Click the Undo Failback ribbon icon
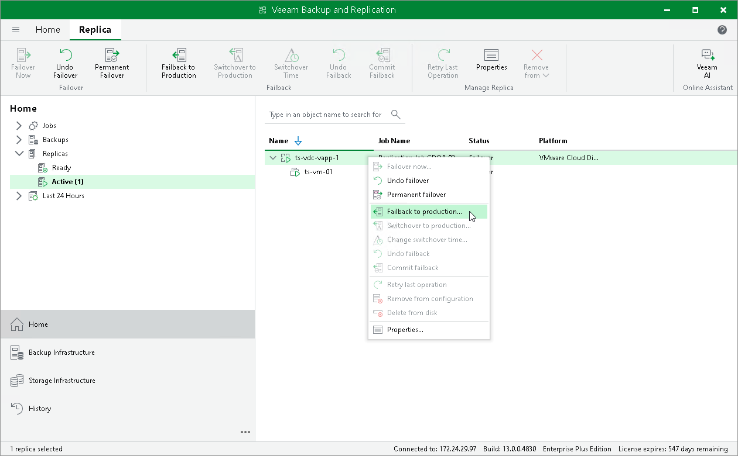This screenshot has height=456, width=738. (338, 63)
